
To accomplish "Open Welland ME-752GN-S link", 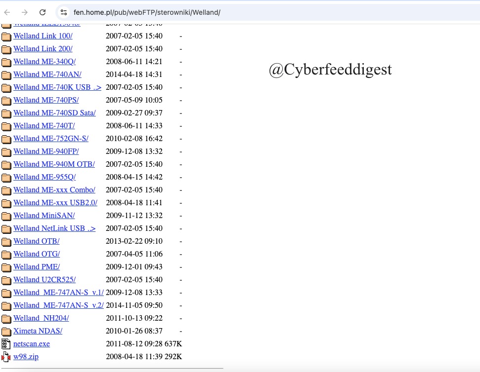I will [51, 138].
